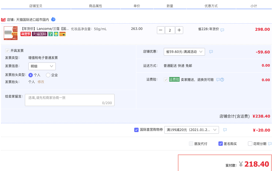Viewport: 272px width, 171px height.
Task: Click the comment icon after 退换货可赔
Action: (x=218, y=80)
